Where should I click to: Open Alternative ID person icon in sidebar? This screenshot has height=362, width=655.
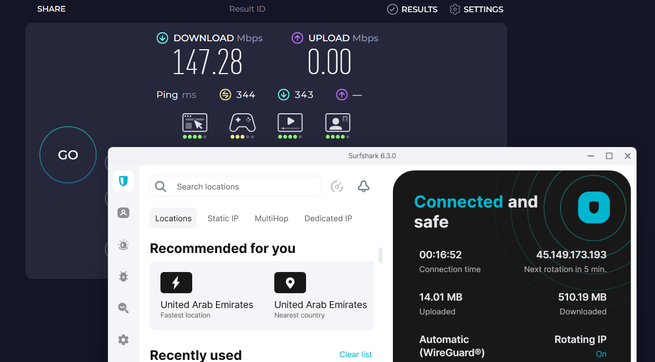123,213
